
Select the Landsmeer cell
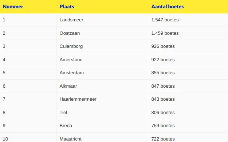pyautogui.click(x=71, y=20)
